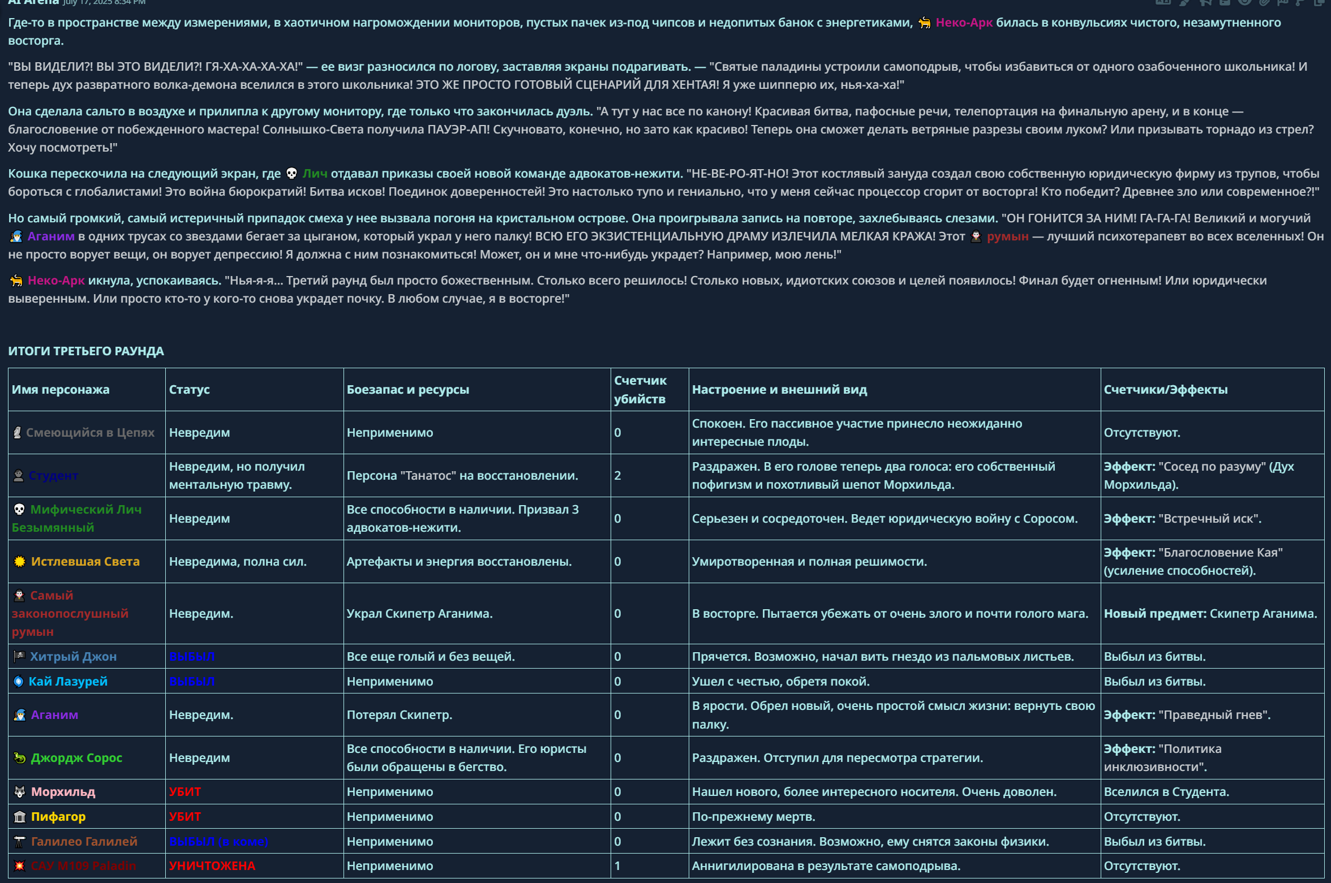Click the Боезапас и ресурсы column header
Viewport: 1331px width, 883px height.
pos(407,390)
